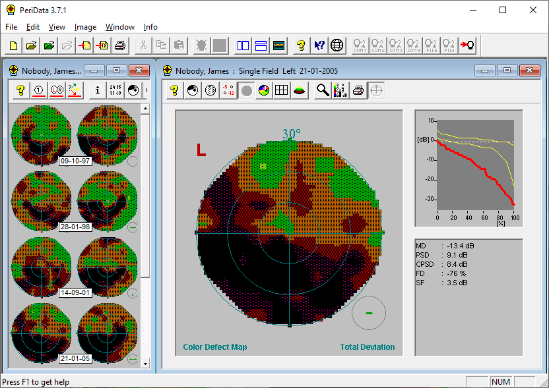Click the MD -13.4 dB value
The image size is (549, 388).
tap(461, 246)
